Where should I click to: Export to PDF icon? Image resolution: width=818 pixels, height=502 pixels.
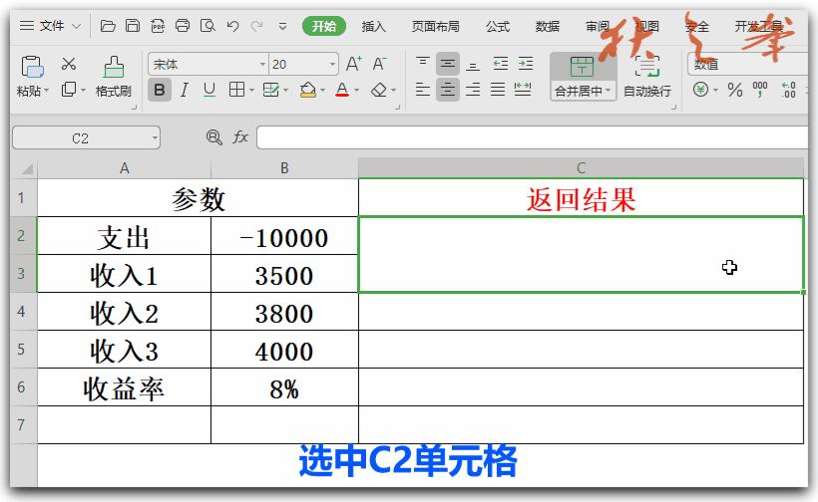(x=158, y=26)
